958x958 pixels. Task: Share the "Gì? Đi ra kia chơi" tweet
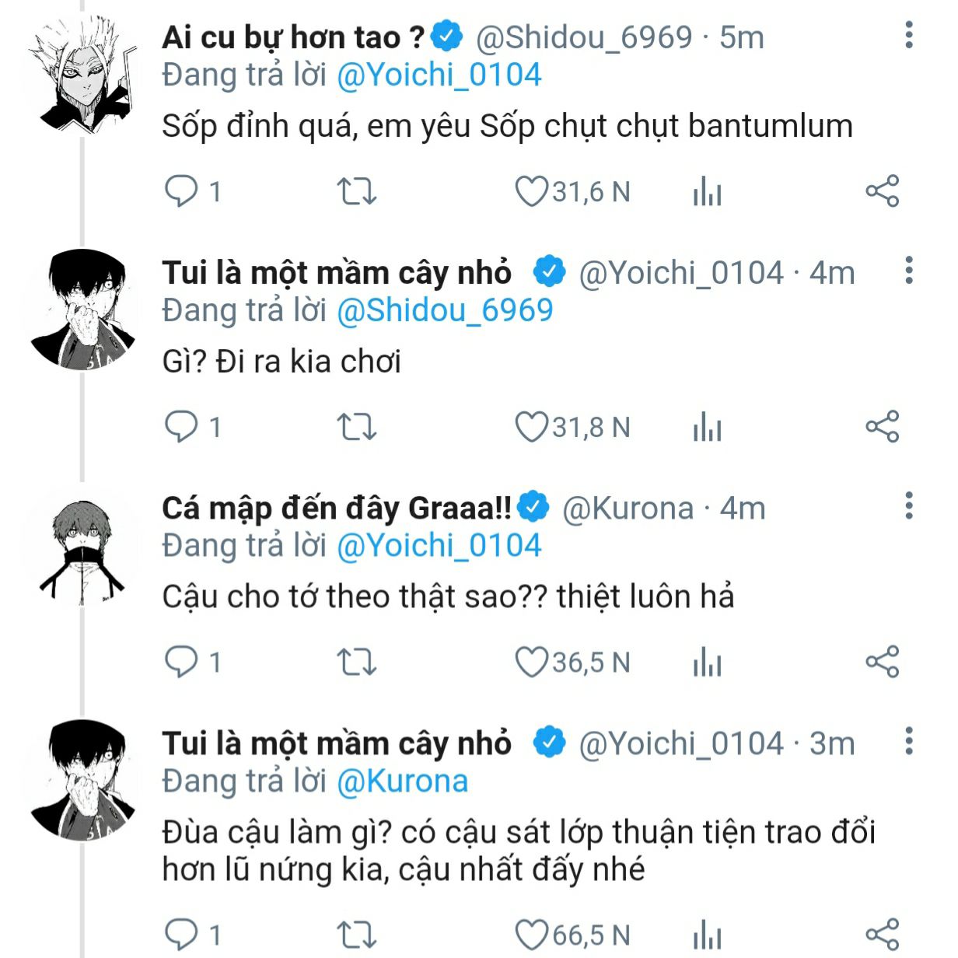(882, 427)
